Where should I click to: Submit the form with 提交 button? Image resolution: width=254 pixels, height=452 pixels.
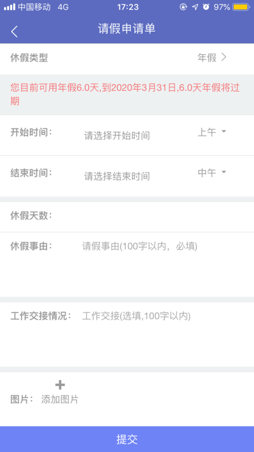pos(127,439)
